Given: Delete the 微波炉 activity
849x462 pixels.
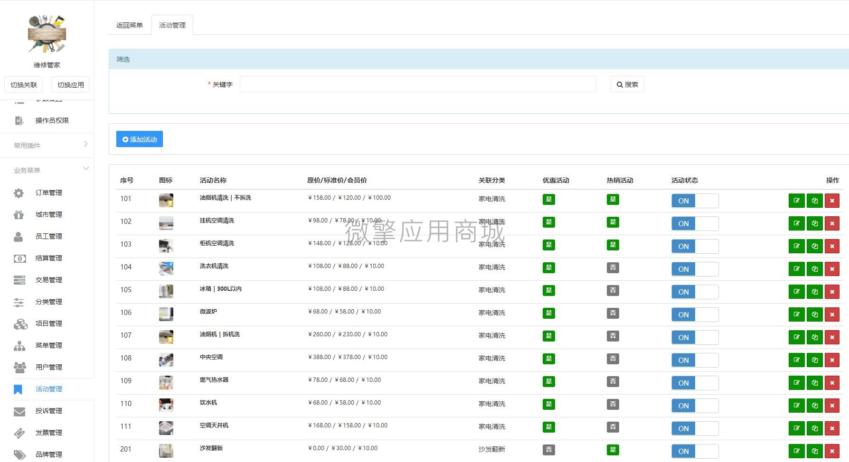Looking at the screenshot, I should click(832, 314).
